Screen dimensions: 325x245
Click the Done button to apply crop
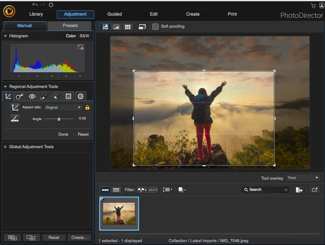click(x=63, y=134)
